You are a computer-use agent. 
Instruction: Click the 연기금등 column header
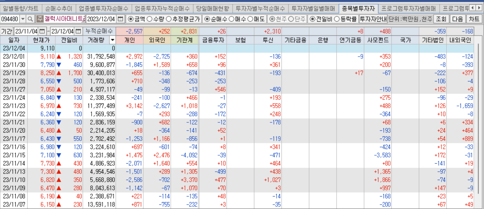click(350, 40)
